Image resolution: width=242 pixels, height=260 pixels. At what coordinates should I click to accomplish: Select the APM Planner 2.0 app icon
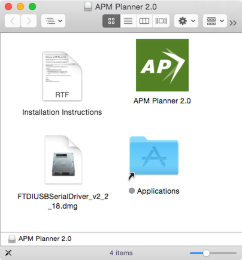162,65
